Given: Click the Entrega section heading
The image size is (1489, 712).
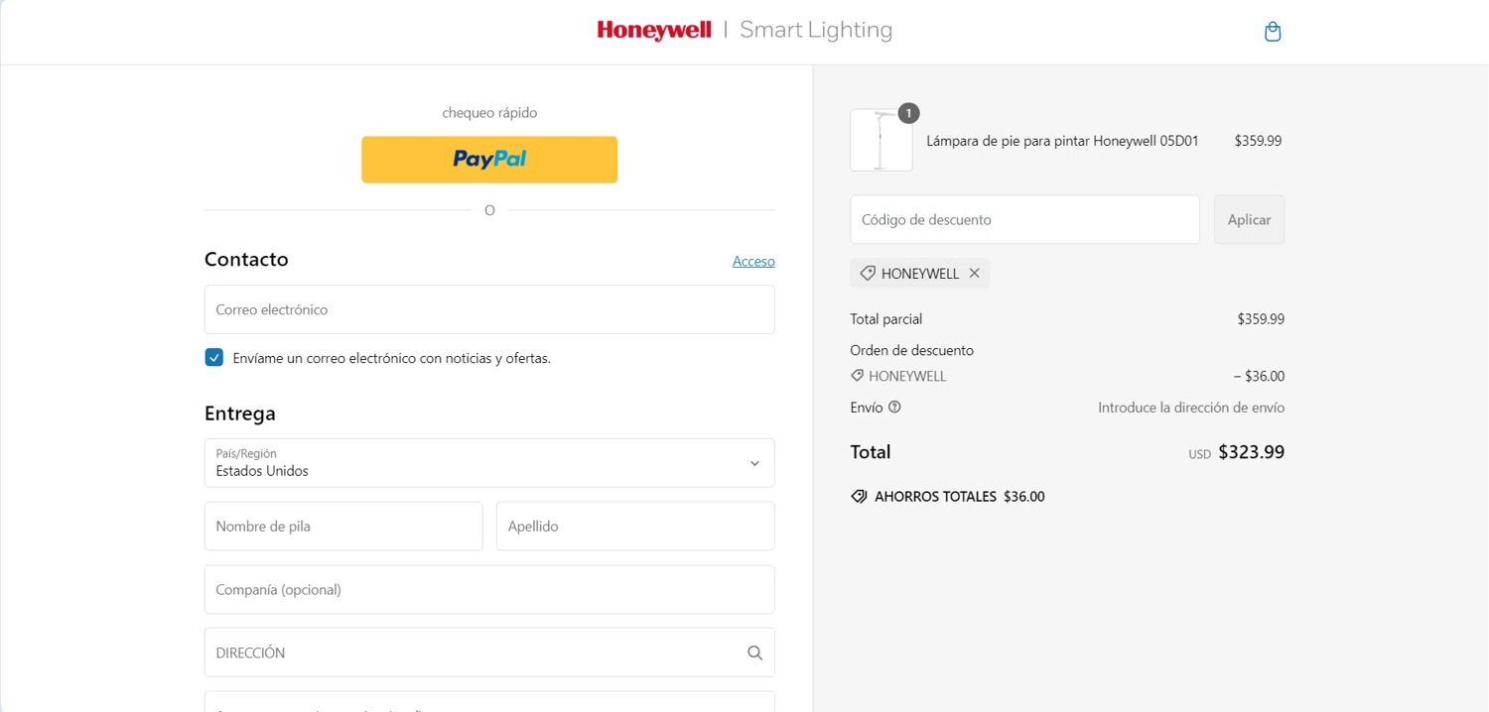Looking at the screenshot, I should (240, 414).
